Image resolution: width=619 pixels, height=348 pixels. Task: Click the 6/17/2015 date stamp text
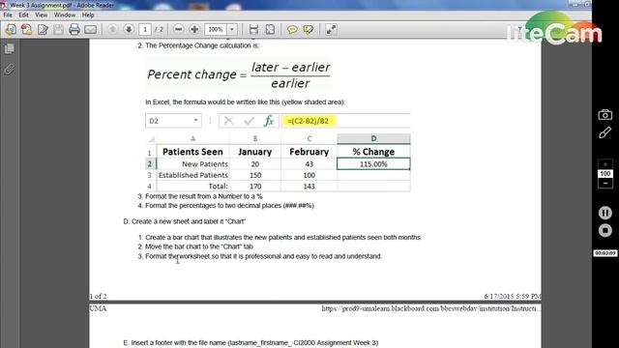point(513,296)
